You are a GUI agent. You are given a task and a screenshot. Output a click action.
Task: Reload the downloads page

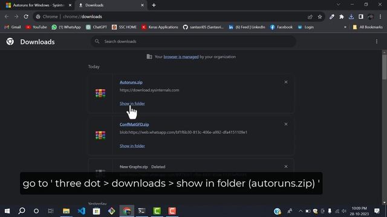(26, 17)
